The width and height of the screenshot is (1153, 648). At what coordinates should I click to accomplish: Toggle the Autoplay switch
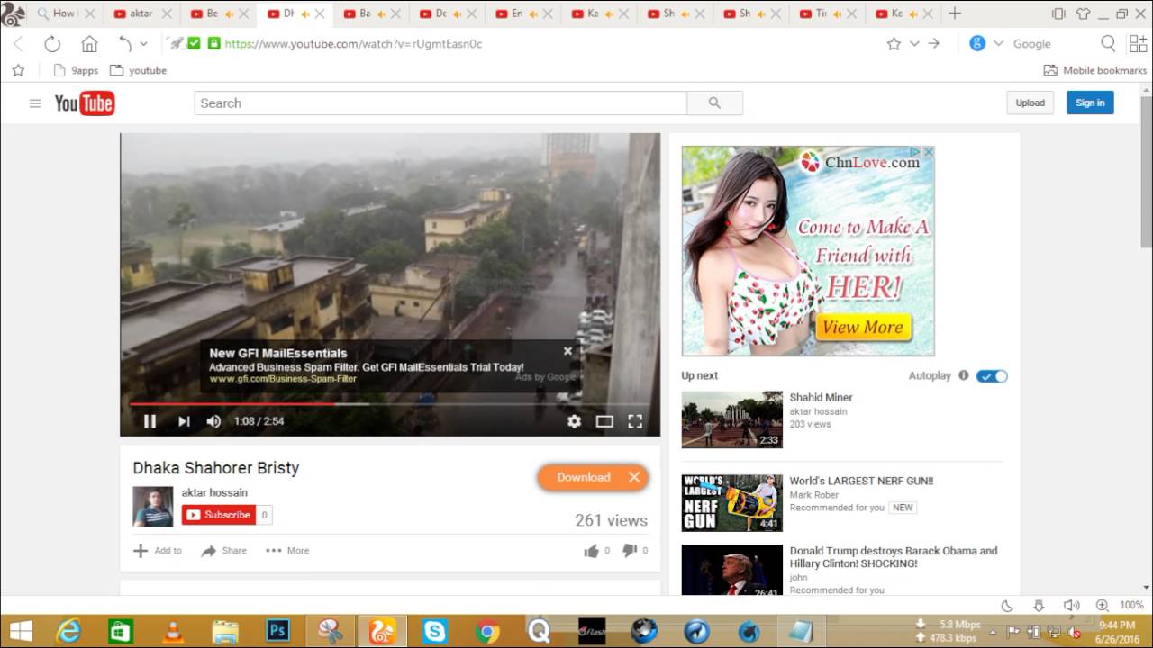pos(992,375)
